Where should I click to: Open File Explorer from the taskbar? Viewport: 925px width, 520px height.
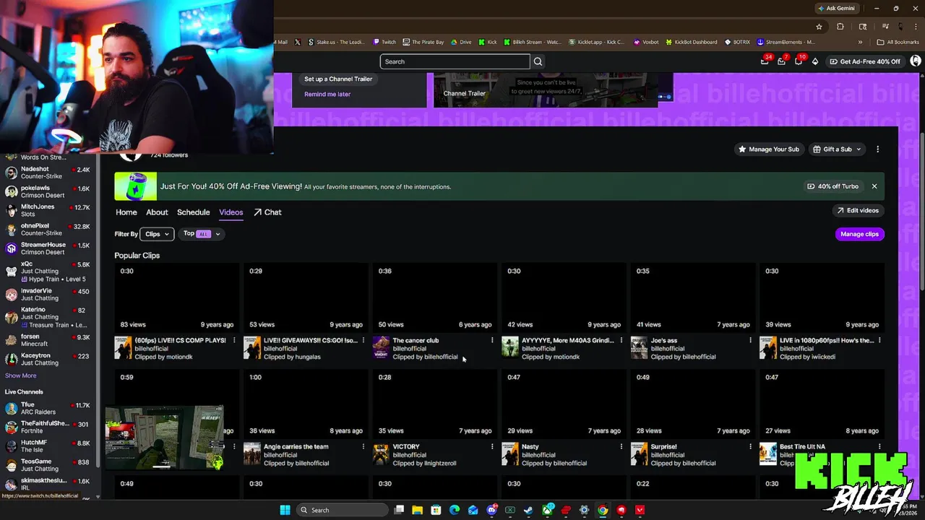tap(418, 510)
